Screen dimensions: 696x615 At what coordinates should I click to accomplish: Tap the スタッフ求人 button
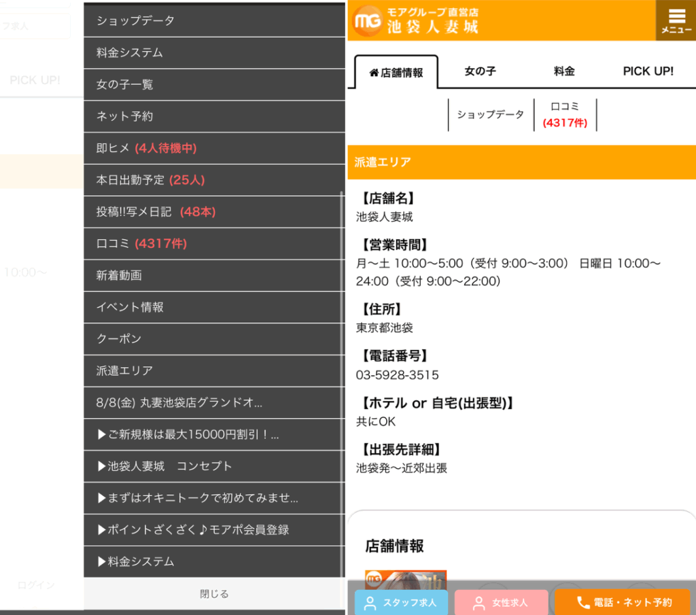click(x=401, y=602)
